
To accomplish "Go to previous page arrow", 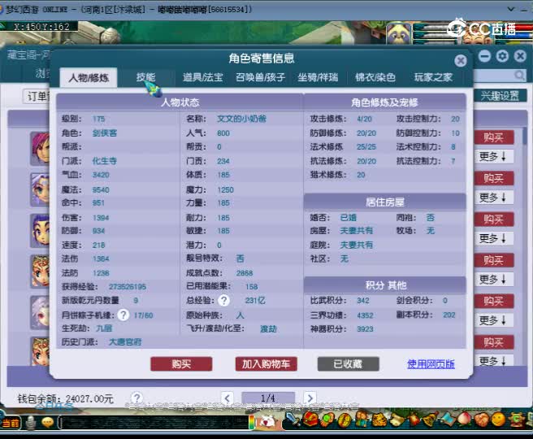I will pyautogui.click(x=227, y=398).
